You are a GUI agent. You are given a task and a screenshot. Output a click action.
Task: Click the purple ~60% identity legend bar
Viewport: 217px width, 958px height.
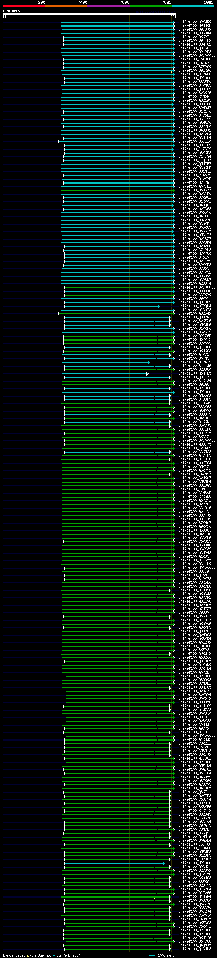point(109,6)
